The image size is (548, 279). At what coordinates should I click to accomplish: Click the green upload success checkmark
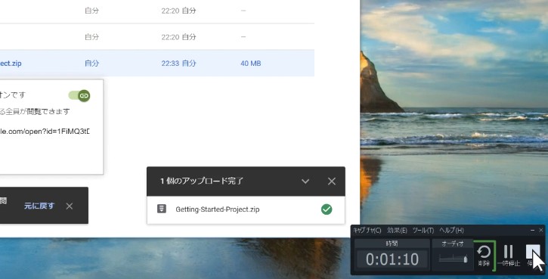point(327,209)
